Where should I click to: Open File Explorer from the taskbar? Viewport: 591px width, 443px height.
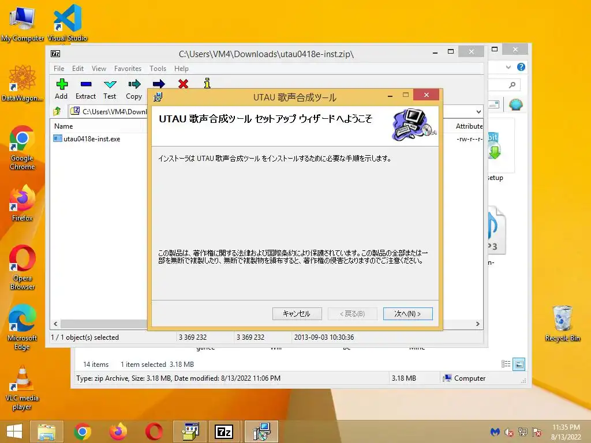(x=47, y=431)
